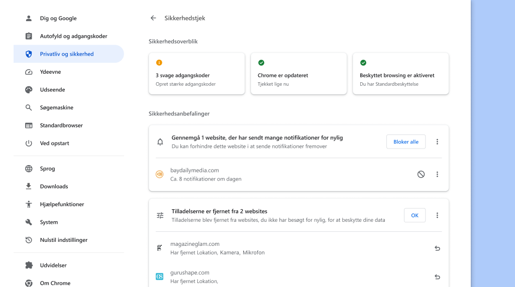Open Dig og Google settings
The width and height of the screenshot is (515, 287).
(x=69, y=19)
